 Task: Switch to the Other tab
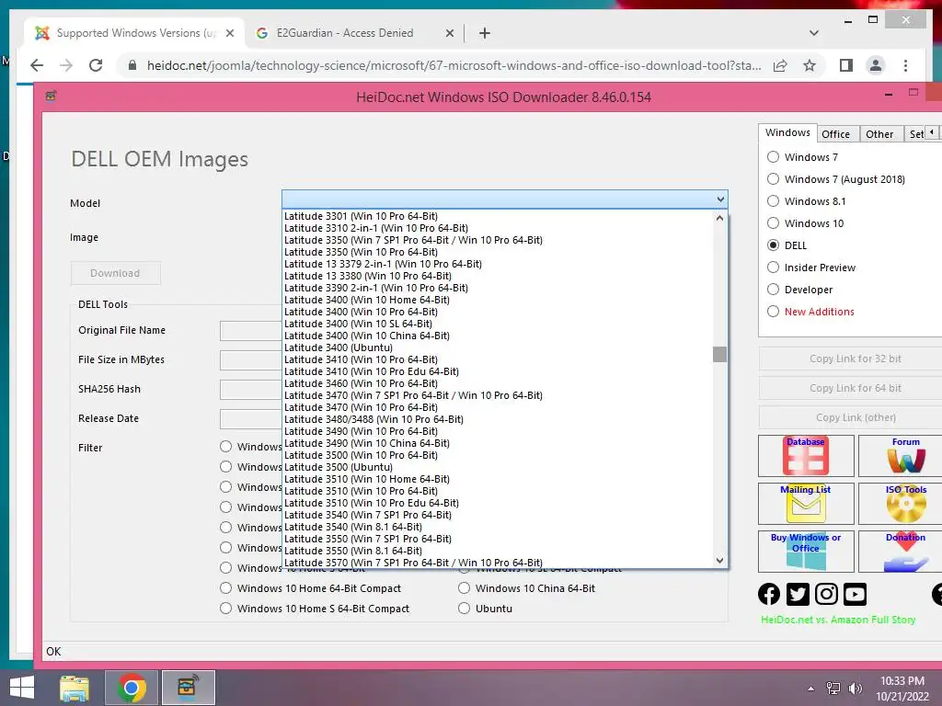pyautogui.click(x=879, y=134)
